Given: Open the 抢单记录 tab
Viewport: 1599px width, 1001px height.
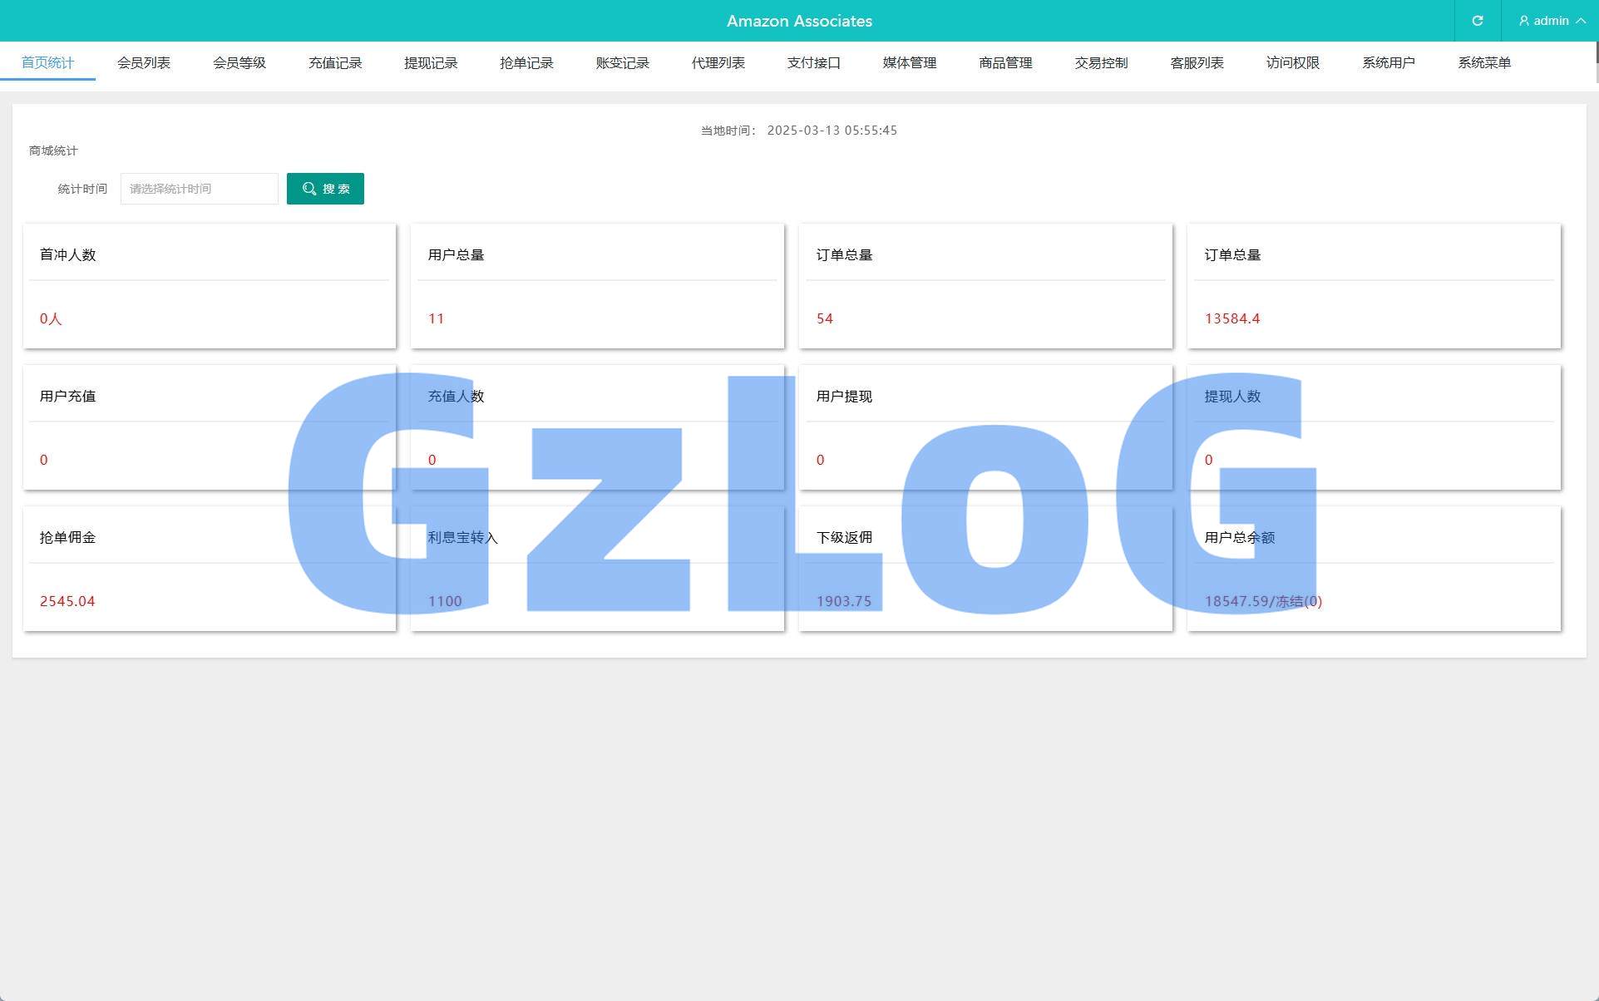Looking at the screenshot, I should pyautogui.click(x=526, y=62).
